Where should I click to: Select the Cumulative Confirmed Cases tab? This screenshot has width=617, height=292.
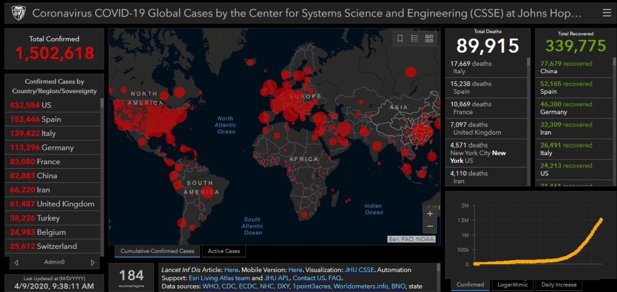coord(157,251)
